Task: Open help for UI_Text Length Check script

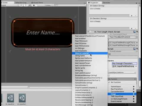Action: pyautogui.click(x=134, y=32)
